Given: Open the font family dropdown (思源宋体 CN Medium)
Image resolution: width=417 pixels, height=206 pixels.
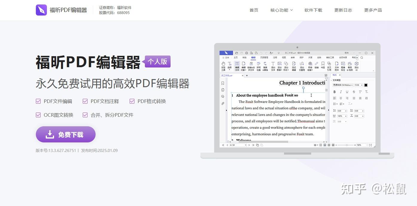Looking at the screenshot, I should click(343, 85).
